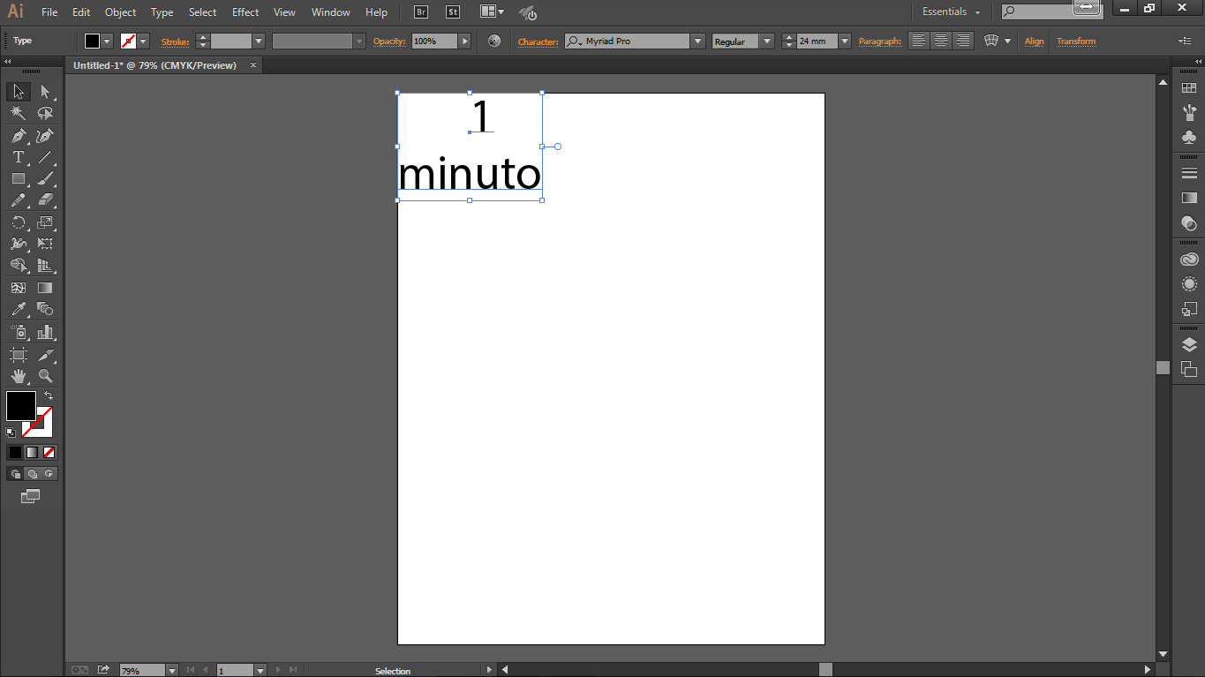Activate the Hand tool
Image resolution: width=1205 pixels, height=677 pixels.
click(18, 376)
